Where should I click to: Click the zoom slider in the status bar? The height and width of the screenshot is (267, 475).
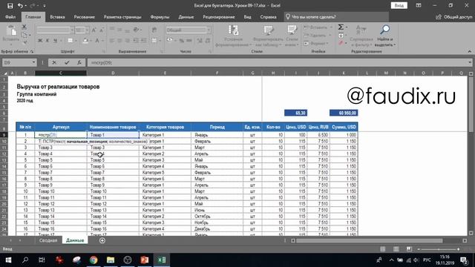coord(439,249)
